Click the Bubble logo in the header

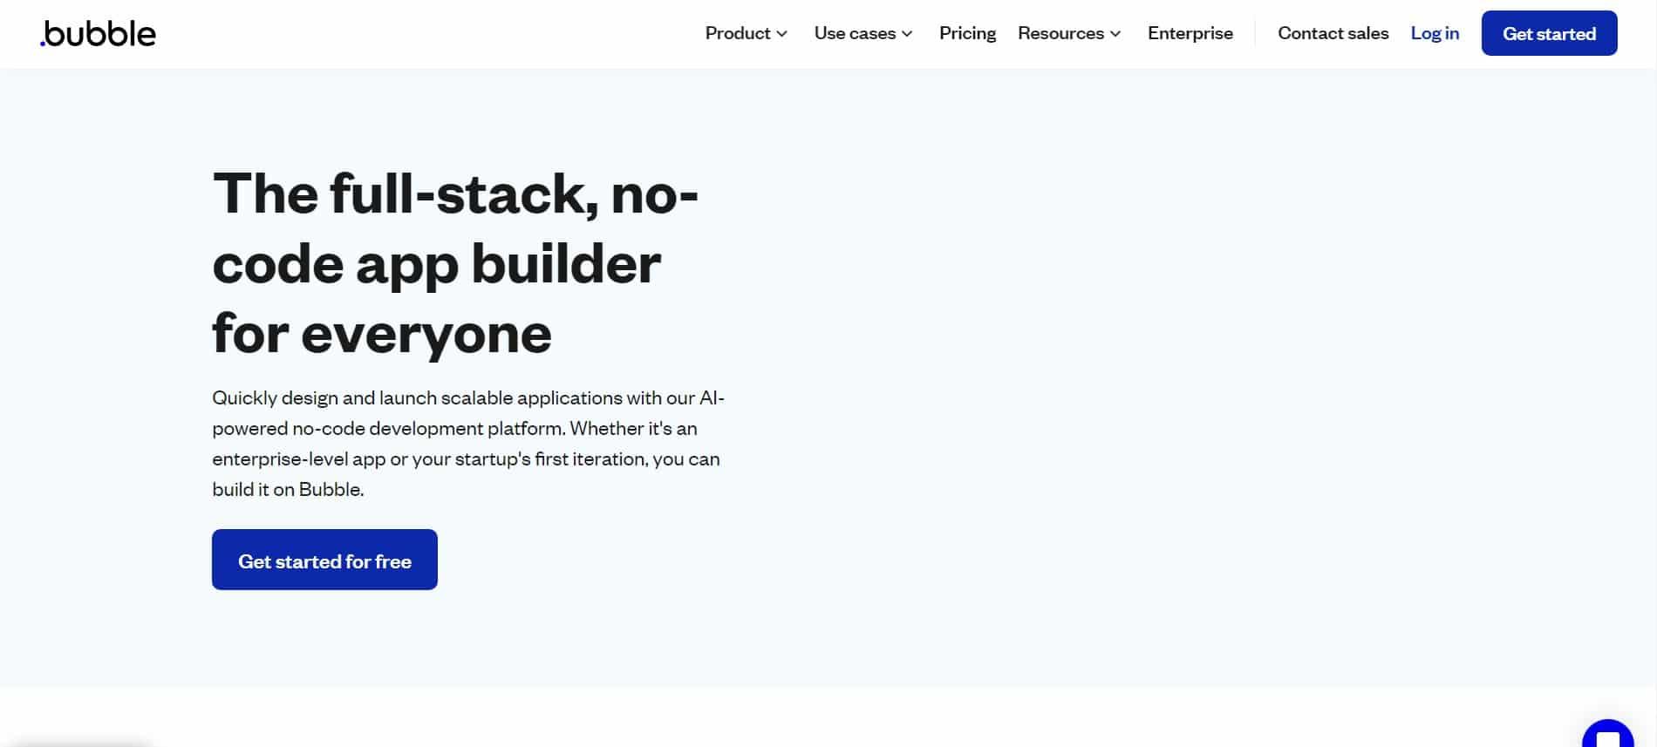(x=98, y=33)
